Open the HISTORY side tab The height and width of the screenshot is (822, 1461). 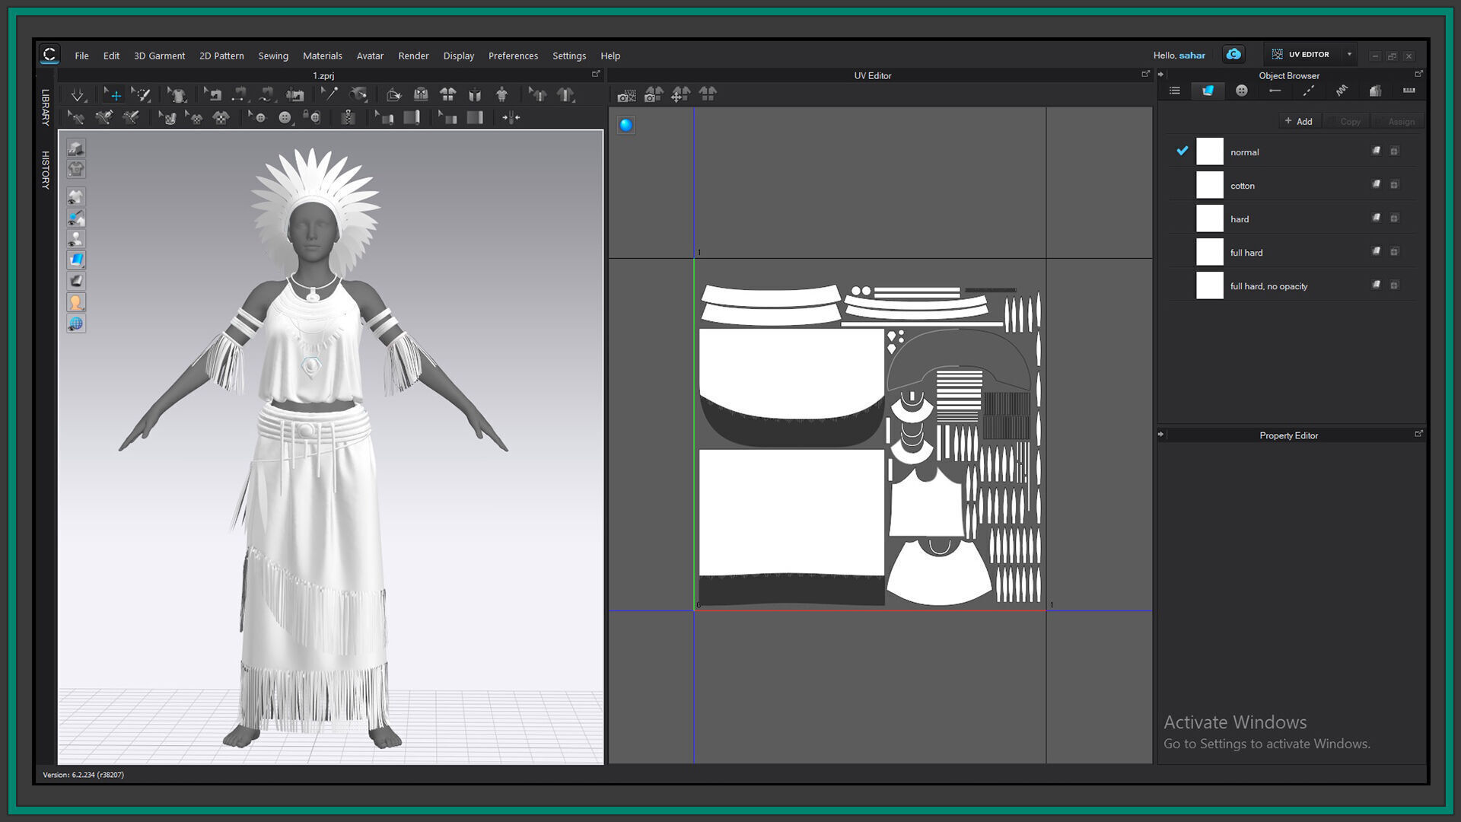(x=46, y=170)
